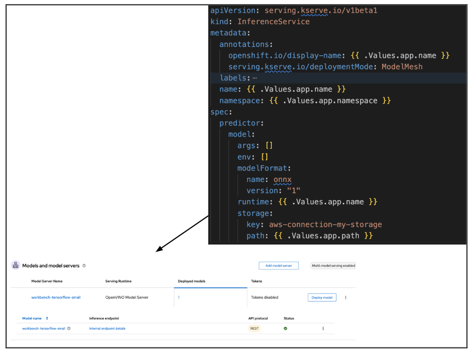Expand the folded labels section in YAML
The width and height of the screenshot is (471, 352).
click(x=254, y=78)
